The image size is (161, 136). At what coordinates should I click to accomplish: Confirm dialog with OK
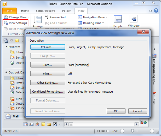116,111
